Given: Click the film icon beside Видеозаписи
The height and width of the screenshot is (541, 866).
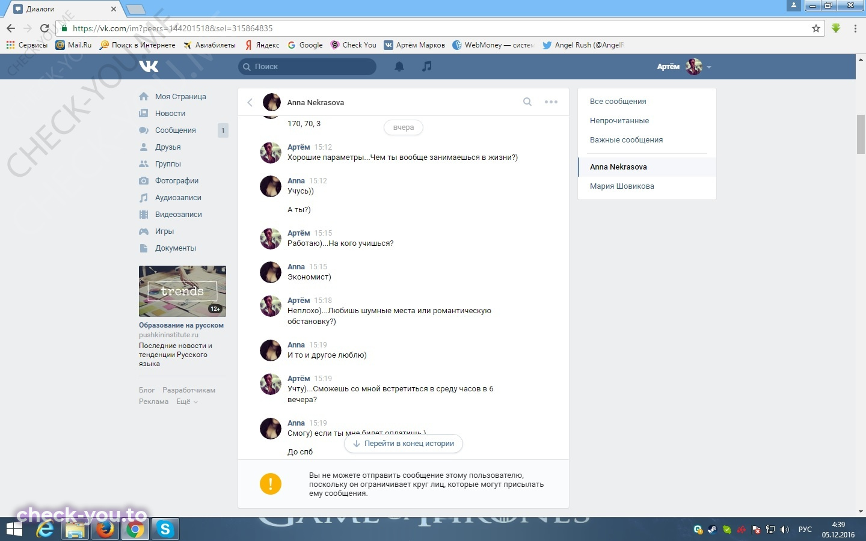Looking at the screenshot, I should [144, 214].
